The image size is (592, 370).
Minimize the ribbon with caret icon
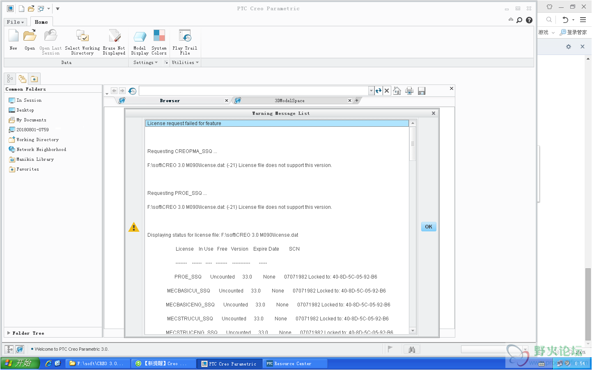click(511, 19)
